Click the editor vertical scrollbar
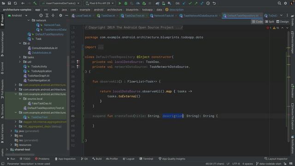This screenshot has height=166, width=295. click(x=289, y=87)
